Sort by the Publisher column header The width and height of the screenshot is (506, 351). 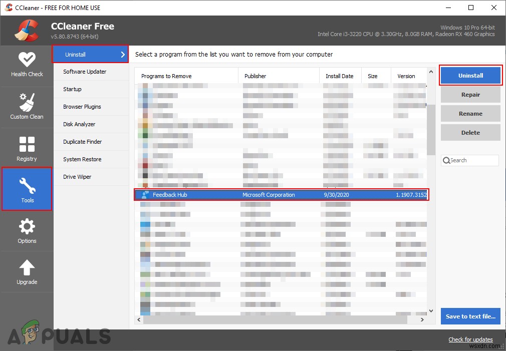(x=279, y=76)
